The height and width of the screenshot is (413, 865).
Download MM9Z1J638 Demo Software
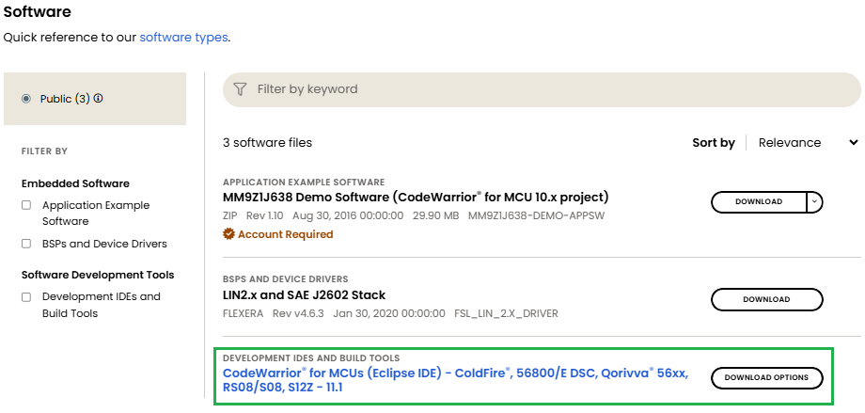pyautogui.click(x=759, y=202)
